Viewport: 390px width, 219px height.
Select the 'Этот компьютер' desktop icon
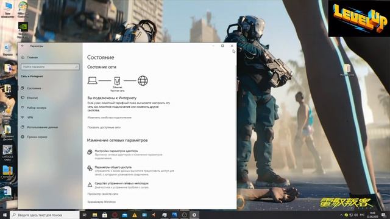8,10
